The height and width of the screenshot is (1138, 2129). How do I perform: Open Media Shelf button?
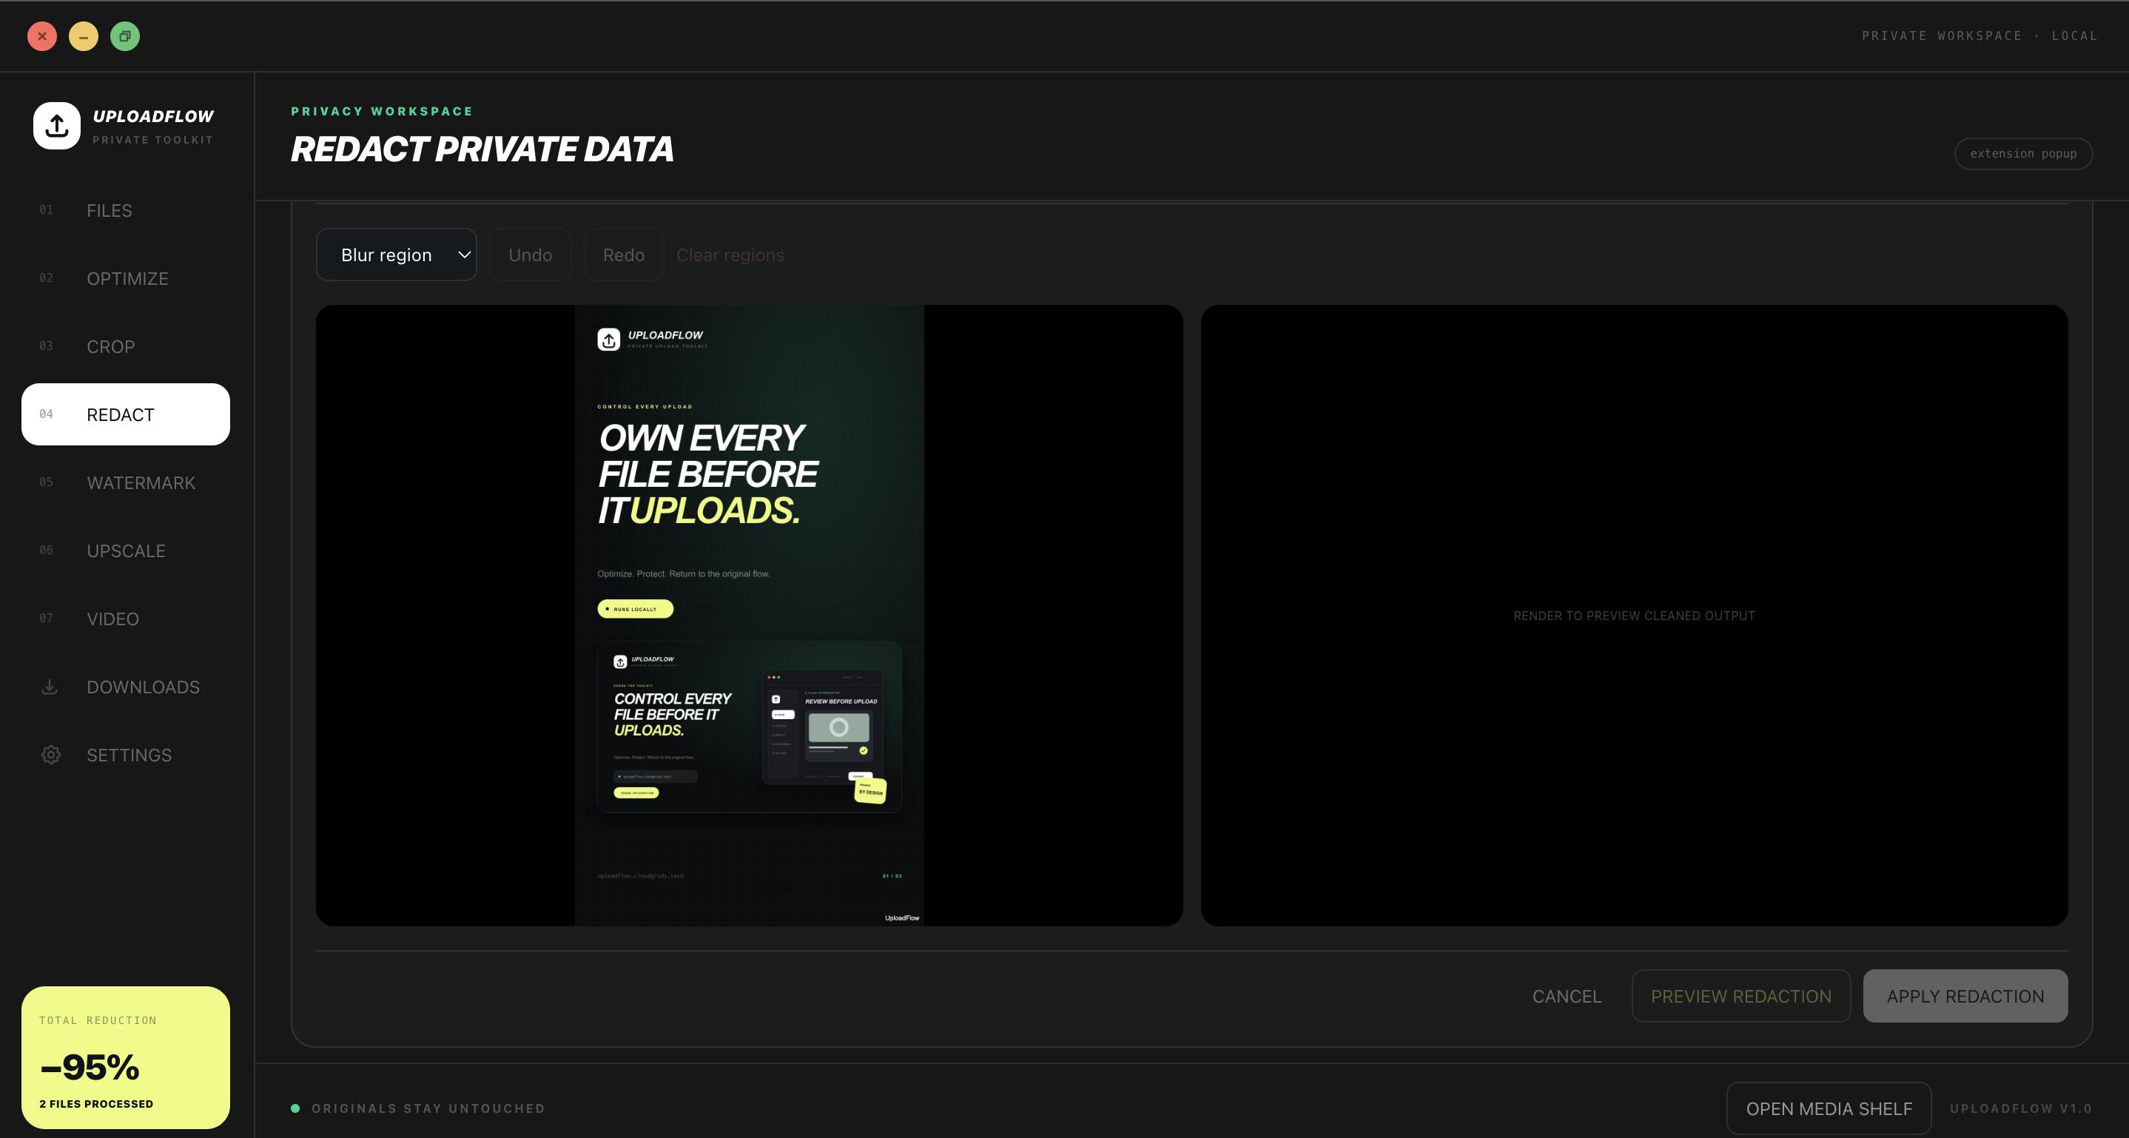click(x=1829, y=1108)
